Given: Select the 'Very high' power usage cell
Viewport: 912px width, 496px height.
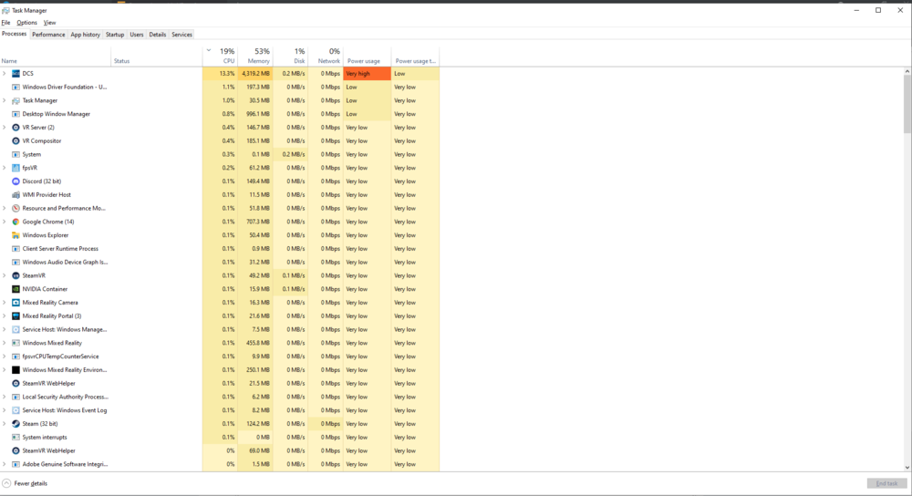Looking at the screenshot, I should pos(367,74).
